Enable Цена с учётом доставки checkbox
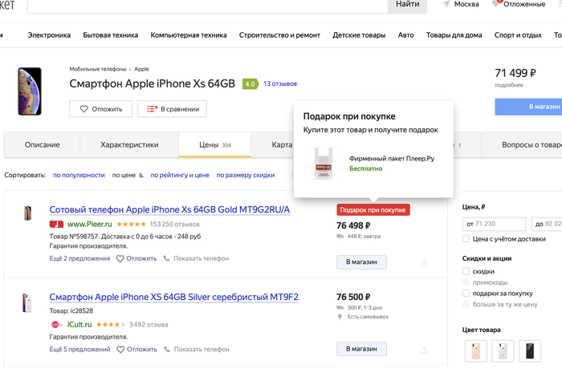This screenshot has height=369, width=562. (x=466, y=239)
